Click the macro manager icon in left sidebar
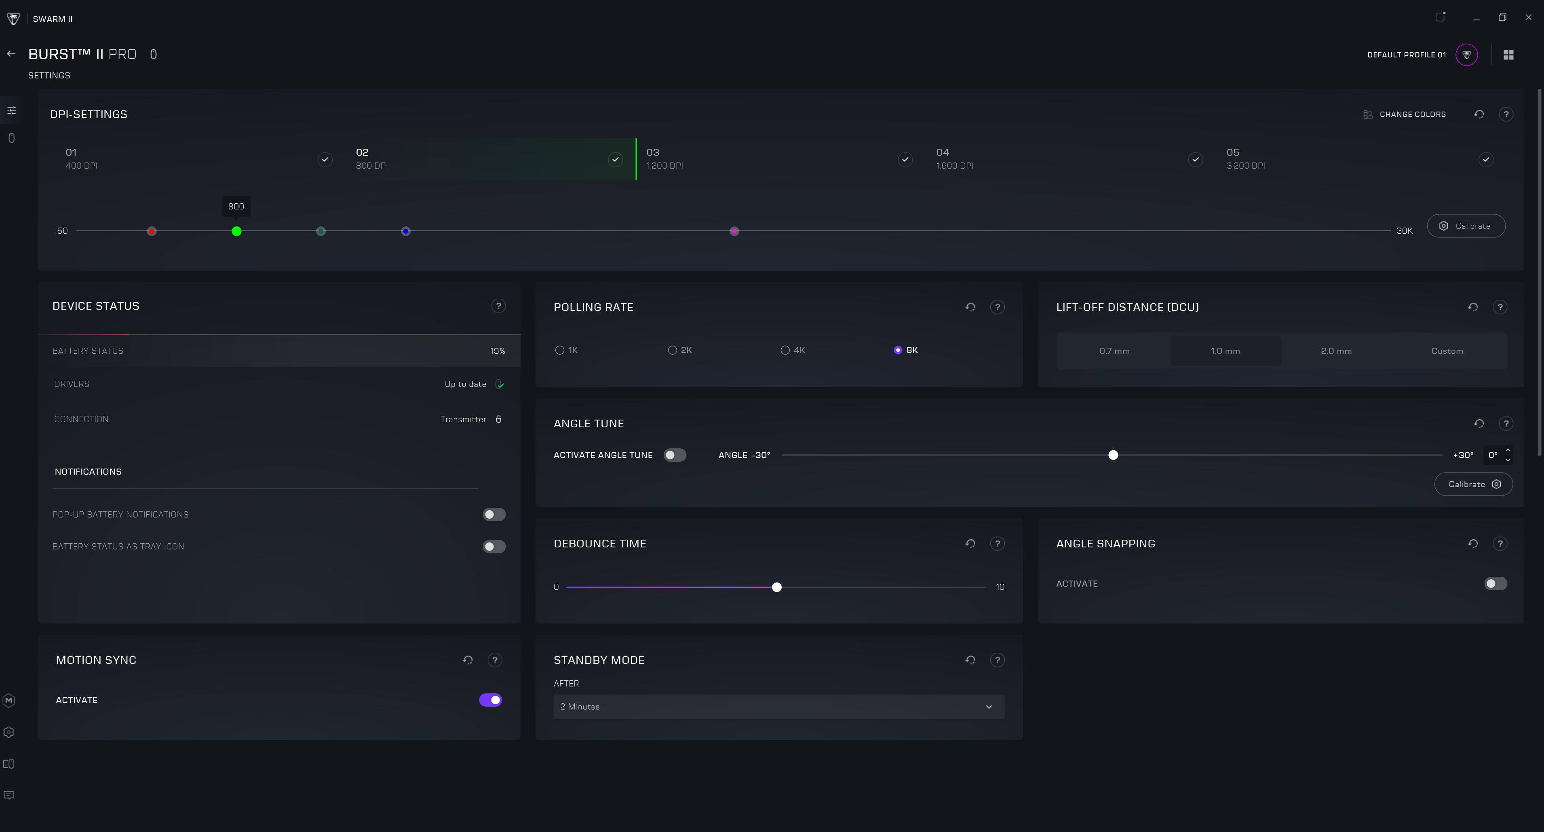This screenshot has height=832, width=1544. 9,700
